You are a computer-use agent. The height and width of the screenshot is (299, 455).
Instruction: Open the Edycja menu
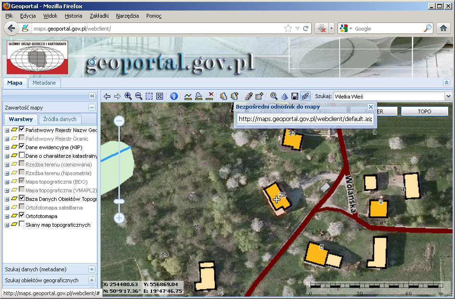(28, 16)
